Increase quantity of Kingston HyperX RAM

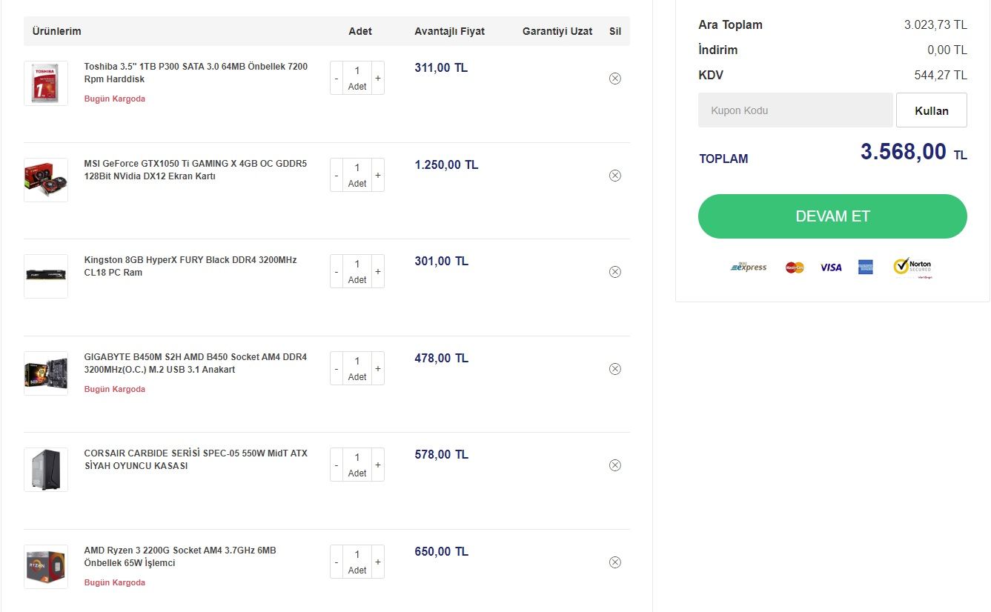click(x=378, y=271)
